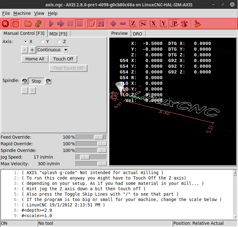Viewport: 238px width, 227px height.
Task: Clear live plot broom icon
Action: pos(197,24)
